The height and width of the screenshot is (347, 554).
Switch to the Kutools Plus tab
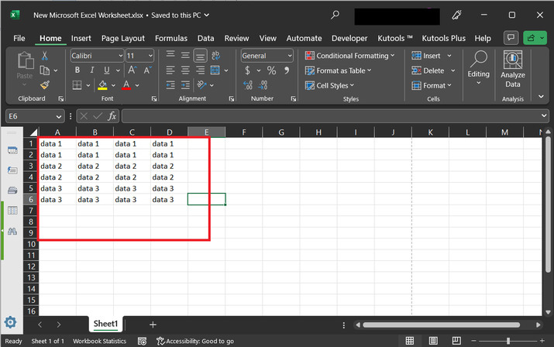(x=443, y=38)
